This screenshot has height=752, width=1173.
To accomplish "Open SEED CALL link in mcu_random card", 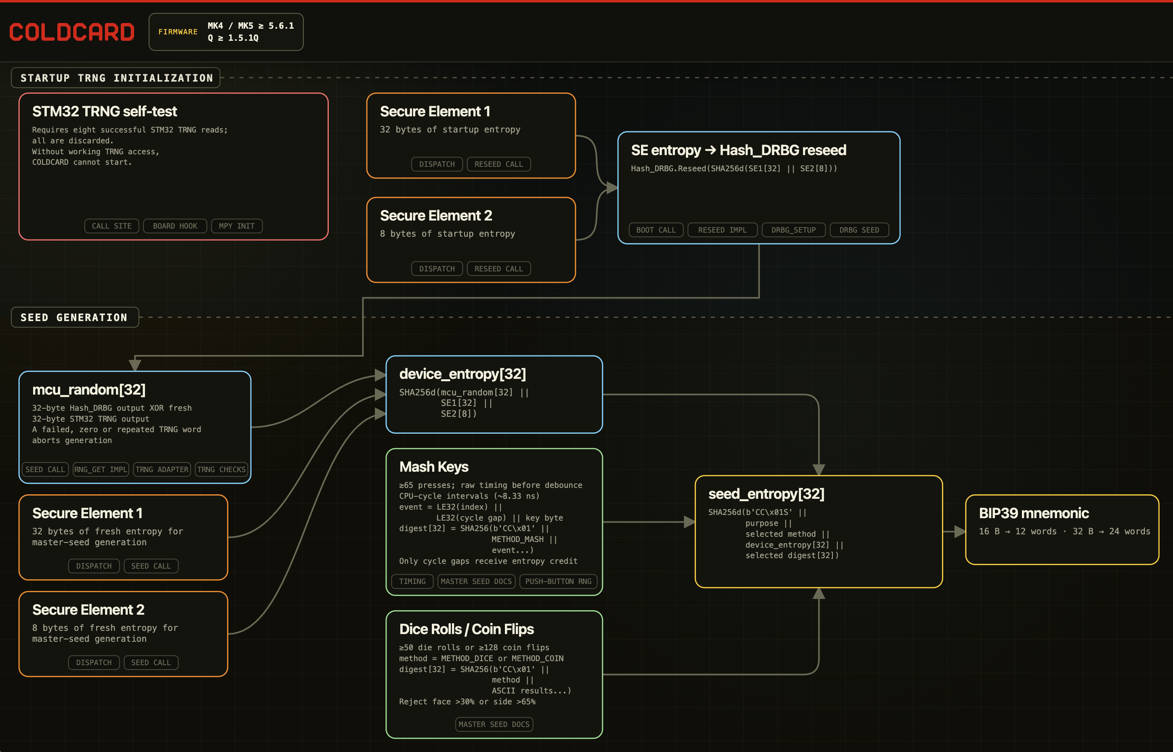I will pyautogui.click(x=45, y=469).
